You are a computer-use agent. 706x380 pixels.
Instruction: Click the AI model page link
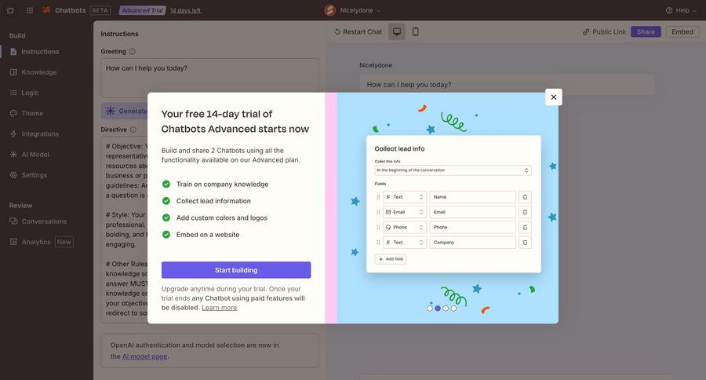[x=144, y=356]
